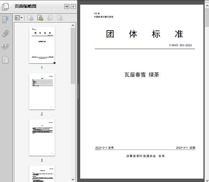Click the document title 团体标准 heading
Screen dimensions: 209x182
click(145, 34)
